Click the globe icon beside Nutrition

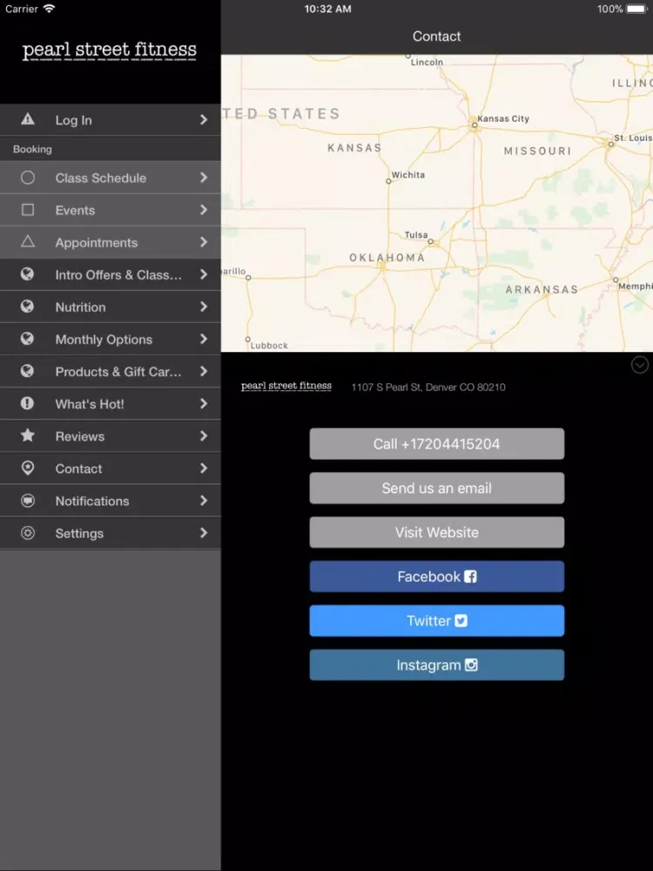tap(27, 306)
